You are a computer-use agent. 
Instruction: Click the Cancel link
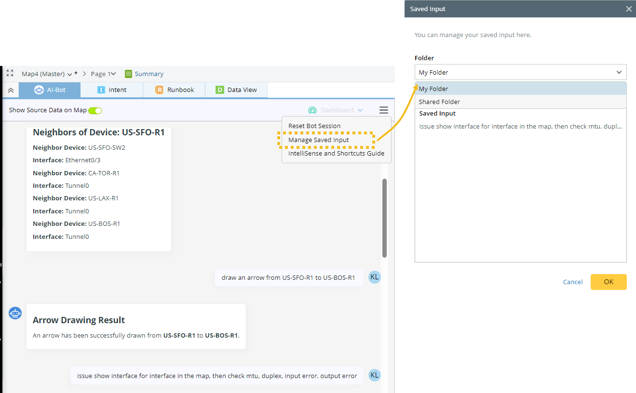pyautogui.click(x=573, y=282)
